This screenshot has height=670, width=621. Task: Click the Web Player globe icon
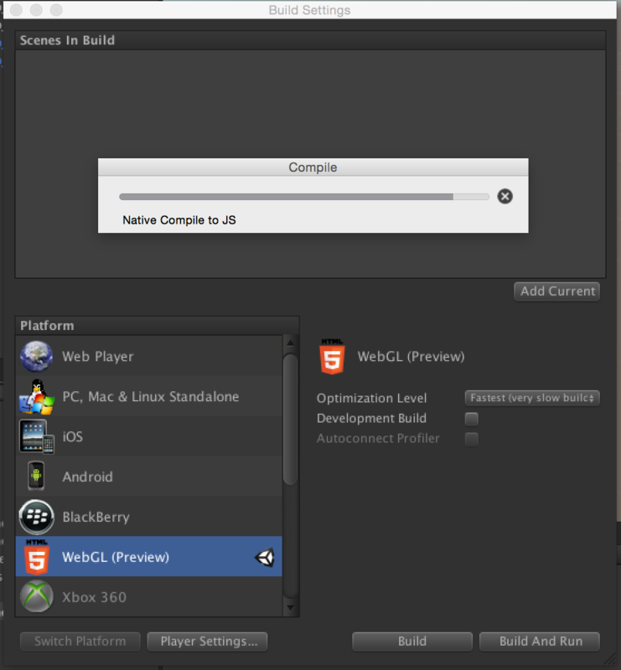point(36,357)
